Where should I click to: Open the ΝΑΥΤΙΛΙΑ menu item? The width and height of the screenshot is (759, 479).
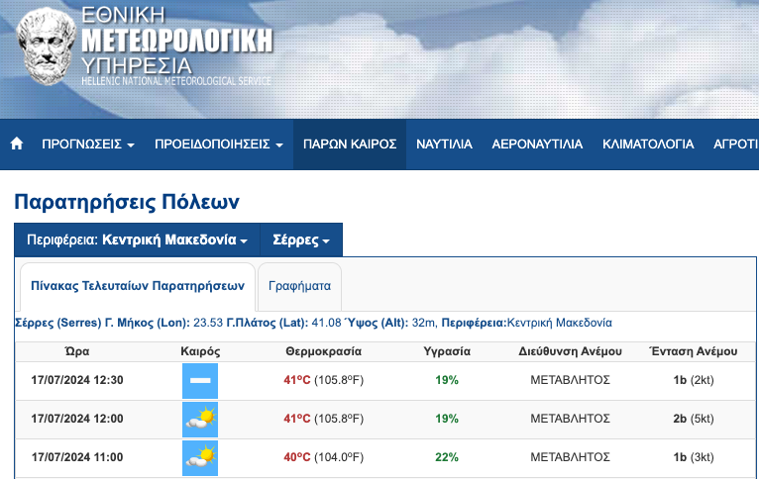coord(444,144)
